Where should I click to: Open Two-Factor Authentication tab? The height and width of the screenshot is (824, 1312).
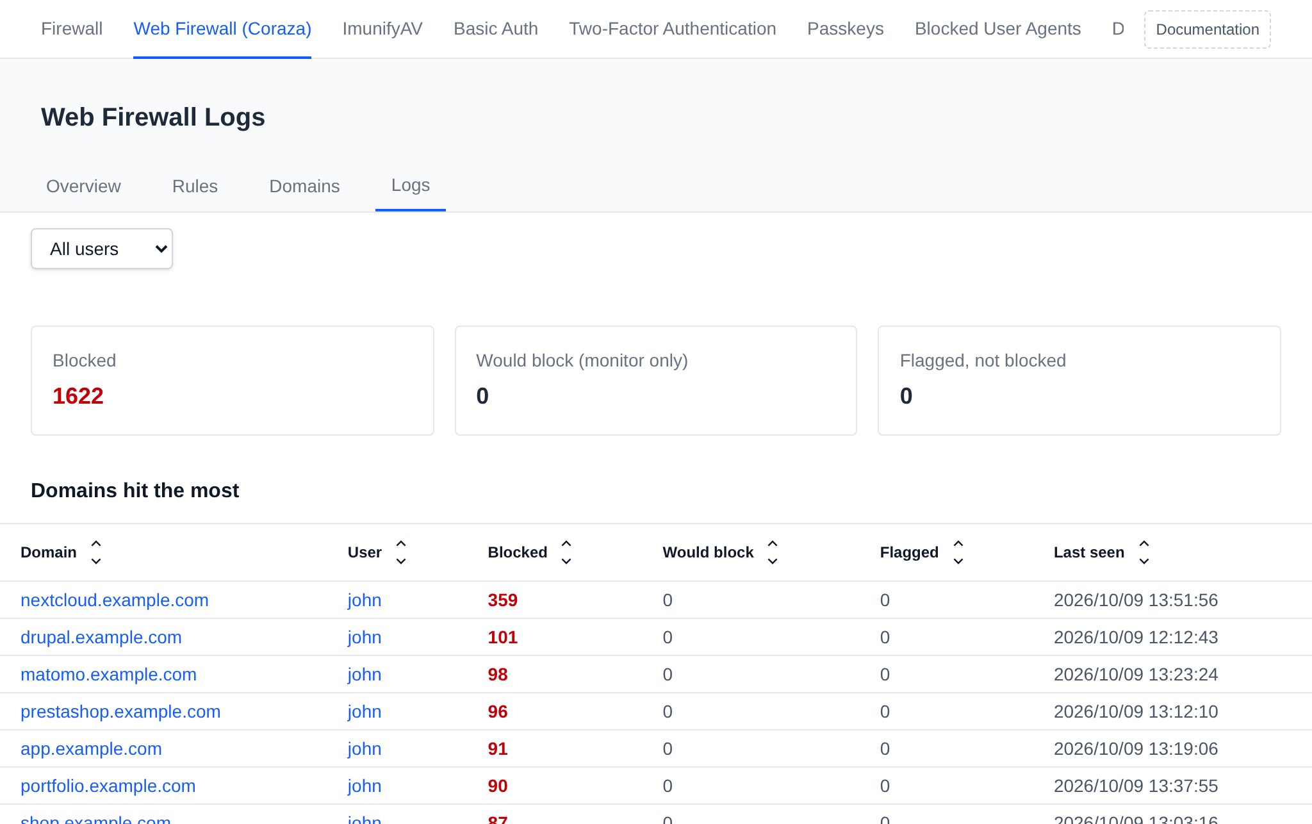(x=673, y=29)
